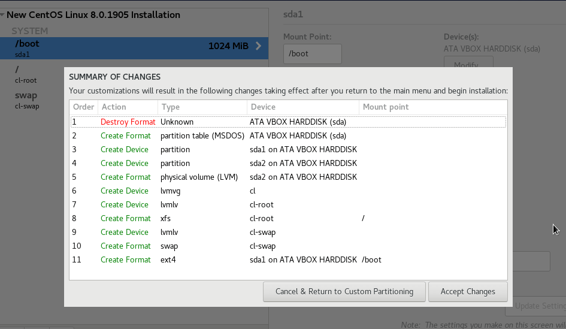This screenshot has width=566, height=329.
Task: Select row 9 Create Device lvmlv cl-swap
Action: tap(289, 232)
